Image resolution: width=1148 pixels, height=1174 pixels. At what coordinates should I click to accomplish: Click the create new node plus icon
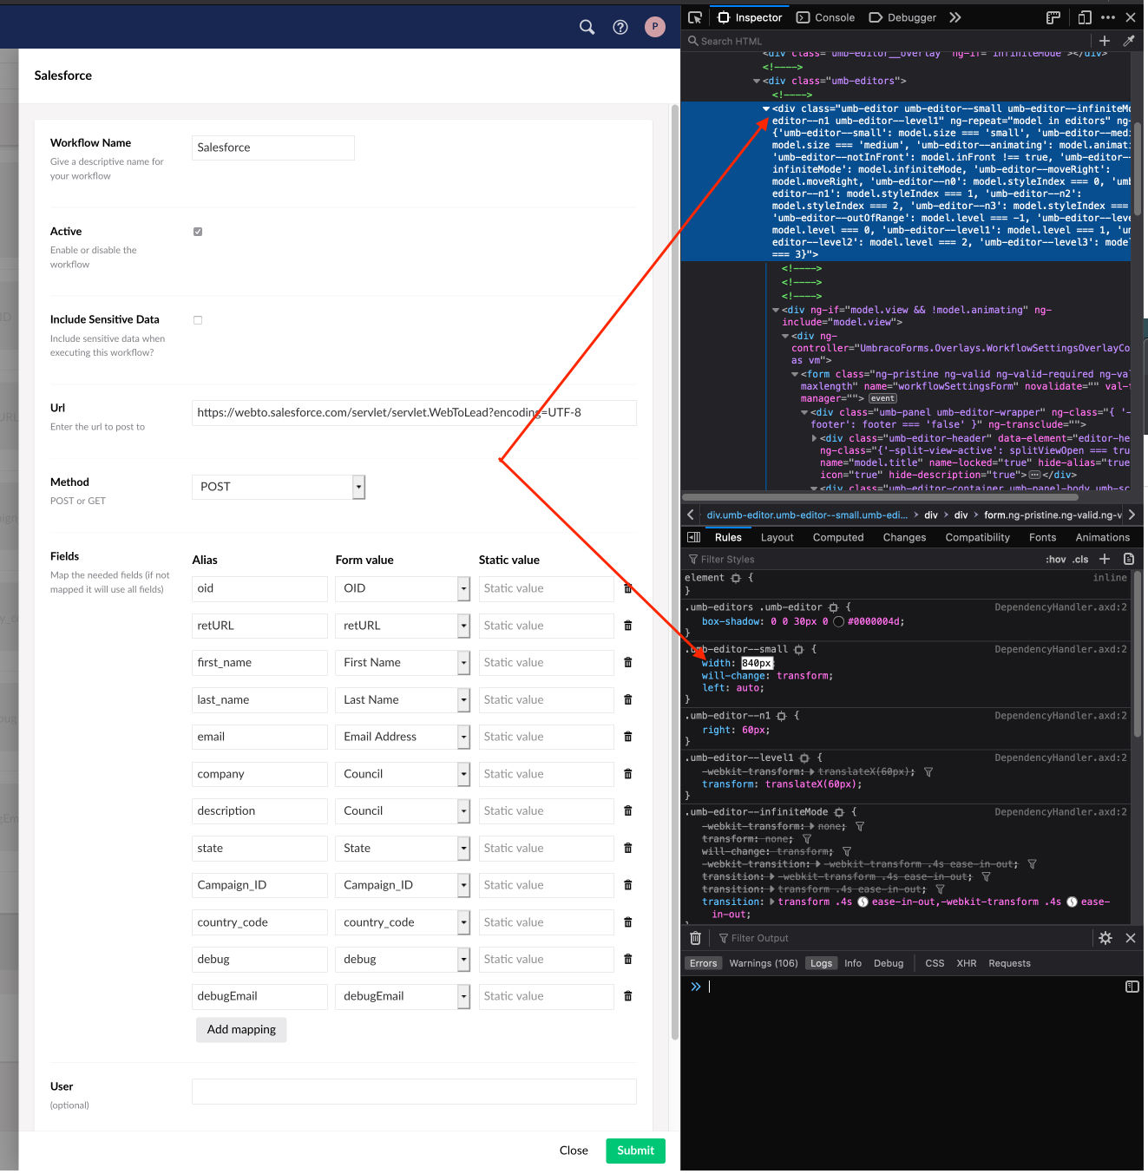[1104, 41]
